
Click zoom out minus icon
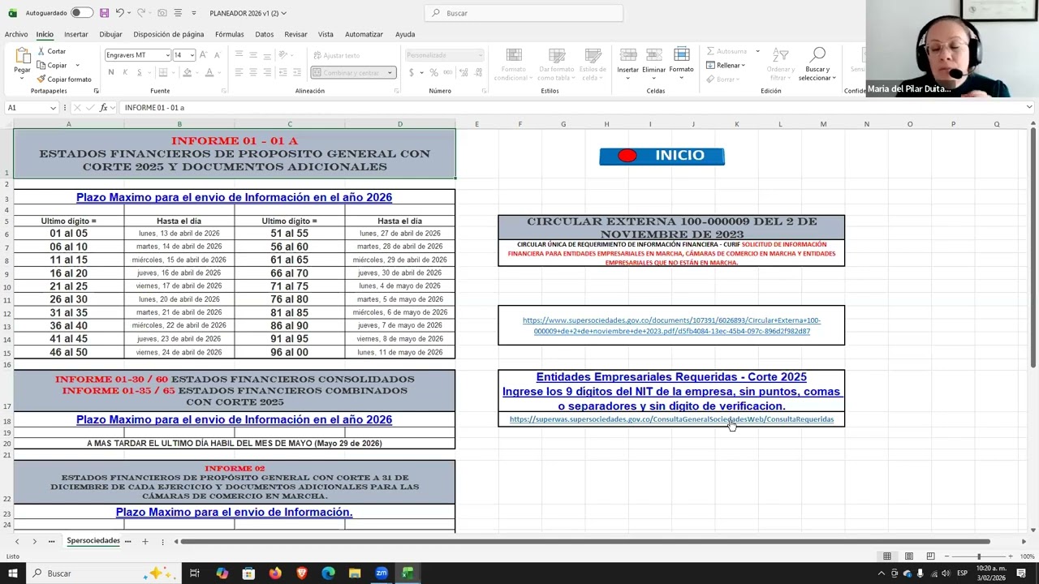click(x=946, y=556)
